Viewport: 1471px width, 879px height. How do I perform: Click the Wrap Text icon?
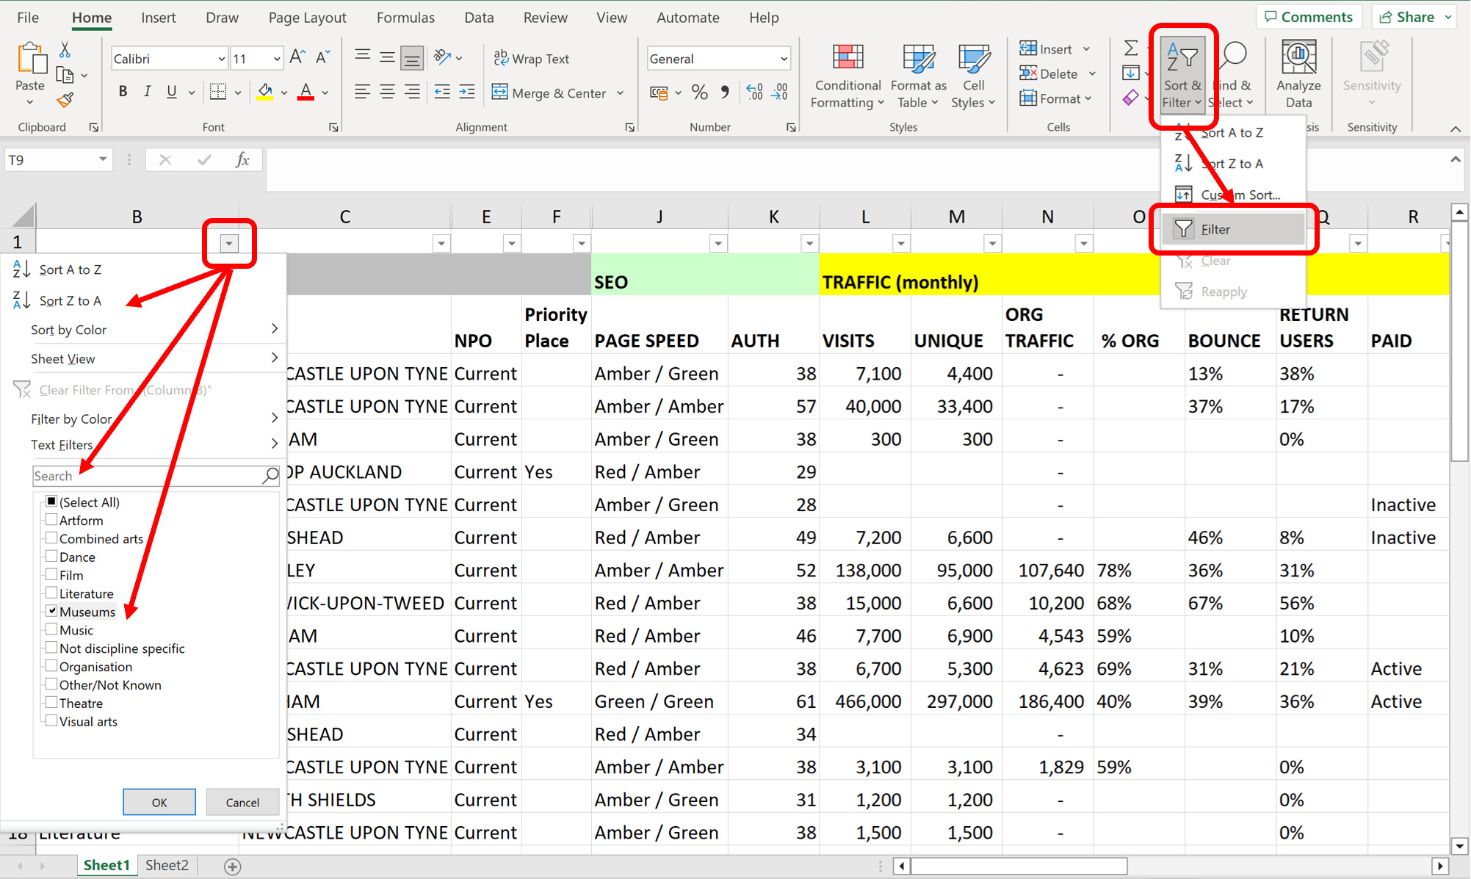click(x=501, y=58)
